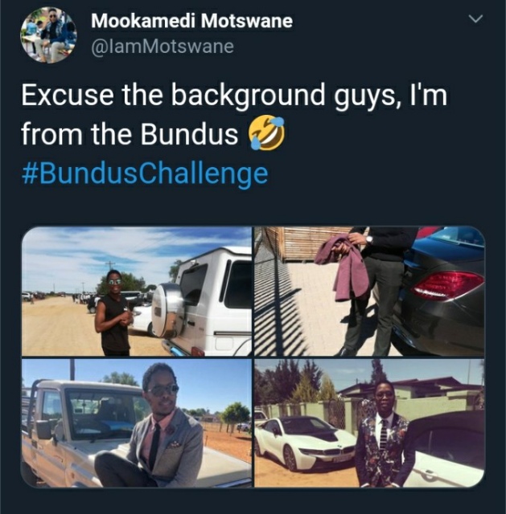The image size is (506, 514).
Task: Open the photo with the white G-Wagon
Action: pyautogui.click(x=136, y=291)
